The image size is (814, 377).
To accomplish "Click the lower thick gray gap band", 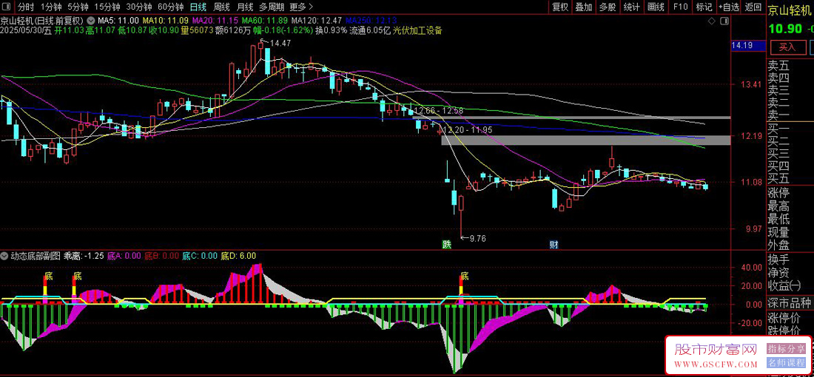I will pos(585,140).
